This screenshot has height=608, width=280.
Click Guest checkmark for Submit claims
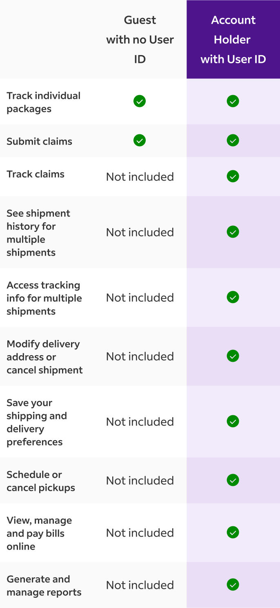140,140
